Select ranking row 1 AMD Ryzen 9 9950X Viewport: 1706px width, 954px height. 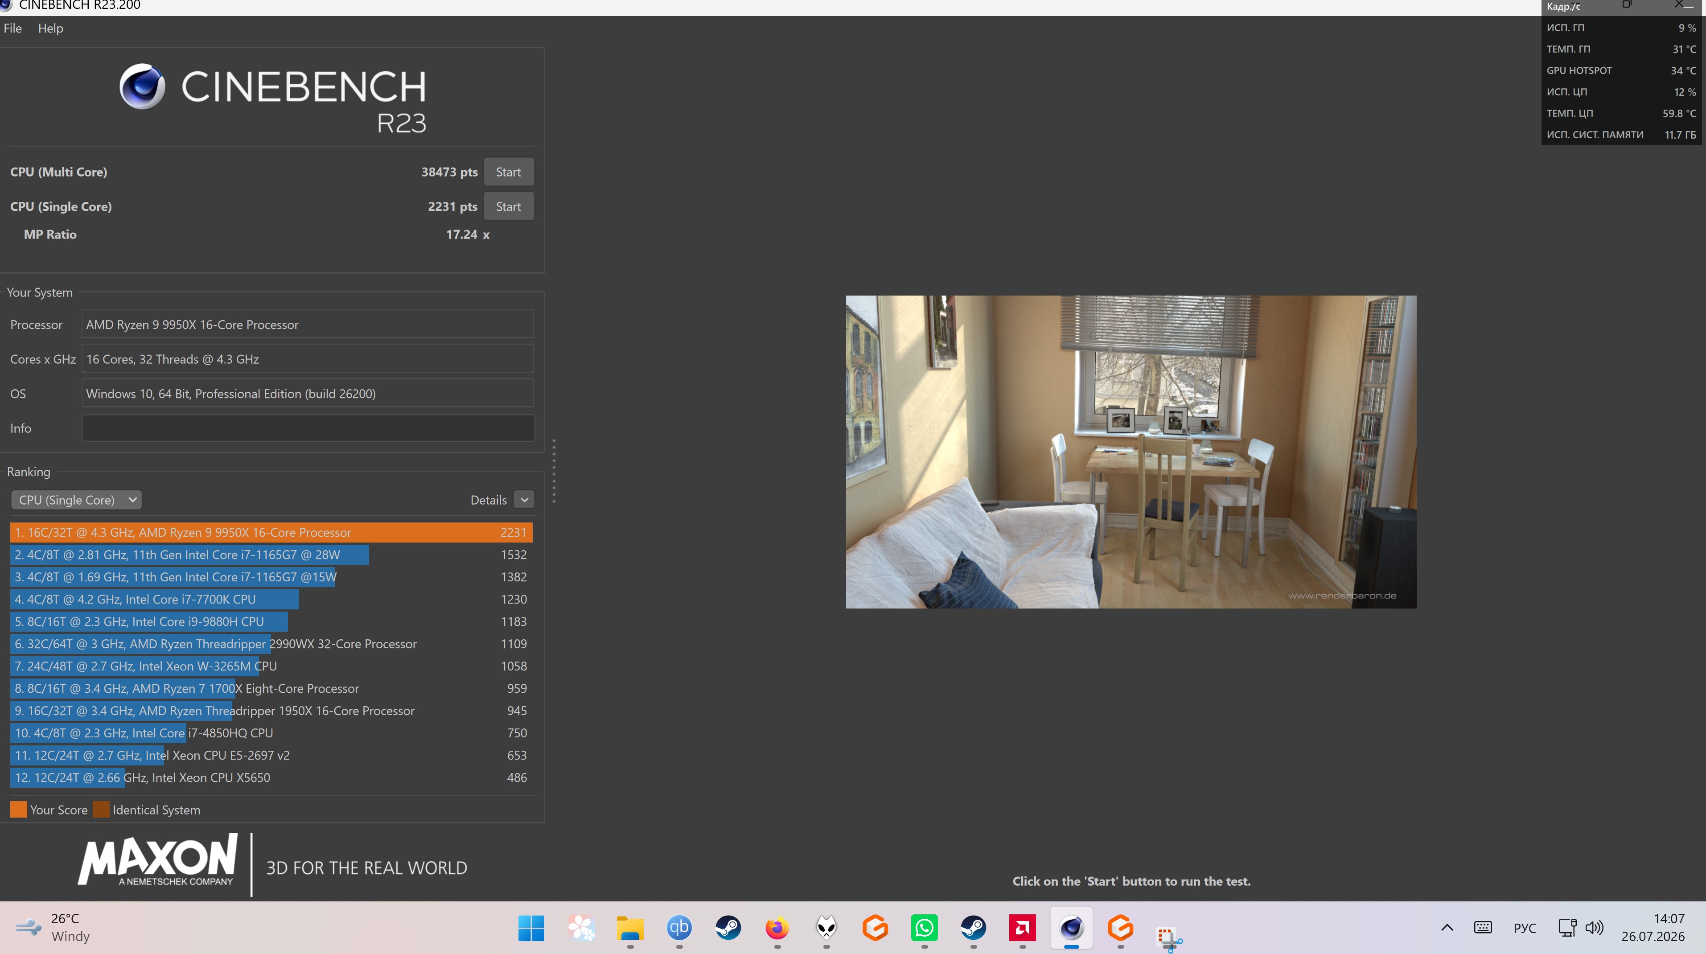tap(271, 533)
